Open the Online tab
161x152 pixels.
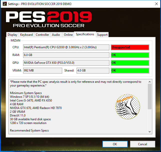(68, 35)
